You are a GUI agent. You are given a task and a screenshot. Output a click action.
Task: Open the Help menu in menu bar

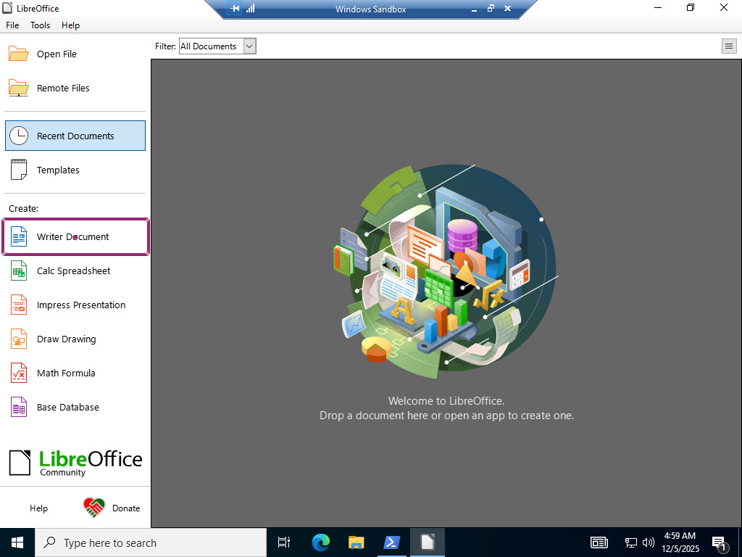click(x=70, y=25)
